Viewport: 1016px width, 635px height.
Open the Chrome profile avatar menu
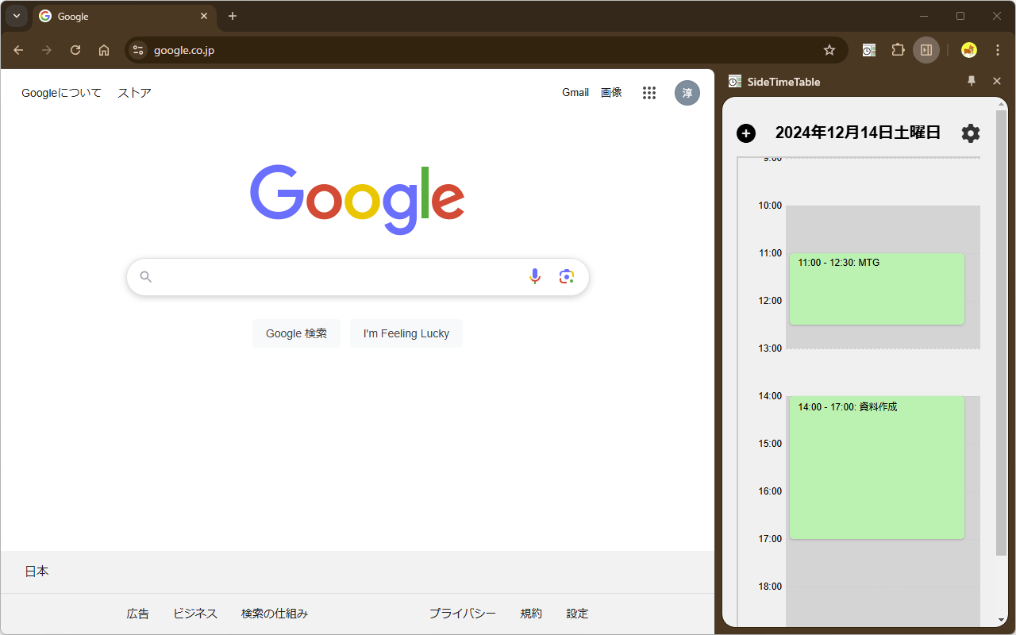click(968, 49)
